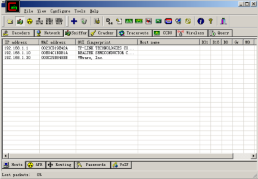Open the Query tab
Screen dimensions: 258x179
[x=220, y=33]
